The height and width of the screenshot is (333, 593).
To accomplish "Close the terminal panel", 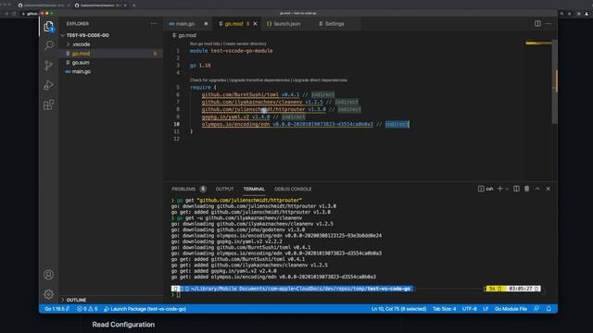I will [548, 189].
